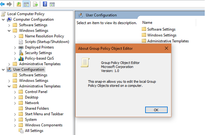
Task: Click the Back arrow in the toolbar
Action: [3, 4]
